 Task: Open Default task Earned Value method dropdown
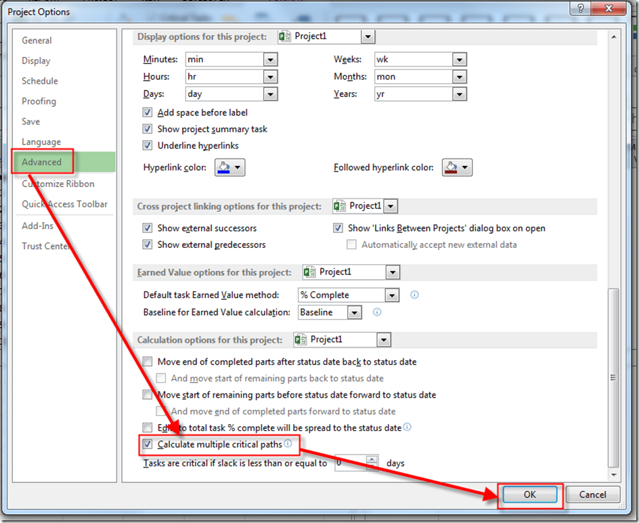tap(391, 295)
